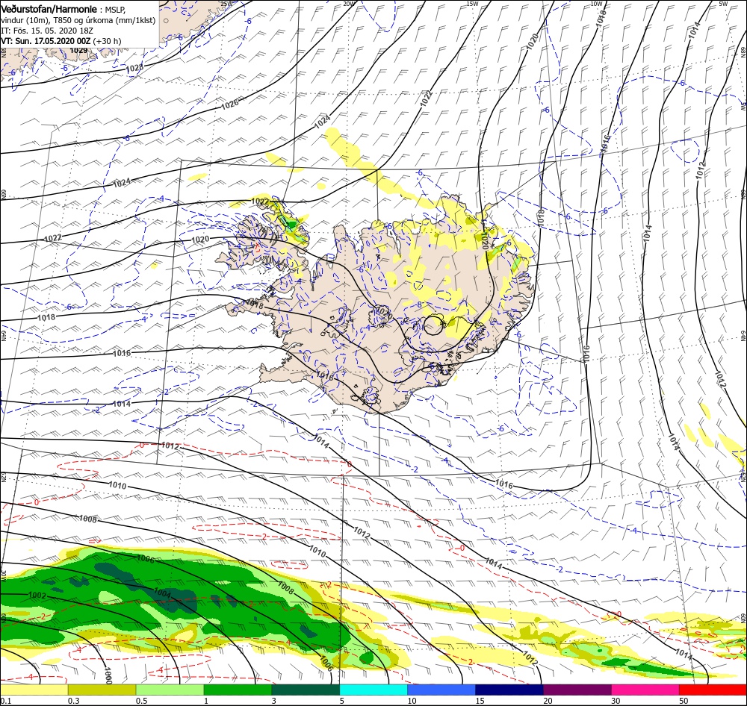Click the legend value '30'
Screen dimensions: 747x706
(616, 701)
